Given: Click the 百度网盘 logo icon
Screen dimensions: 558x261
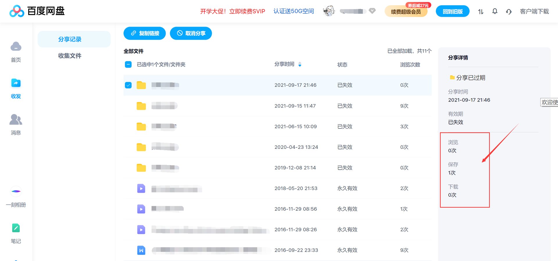Looking at the screenshot, I should coord(17,11).
